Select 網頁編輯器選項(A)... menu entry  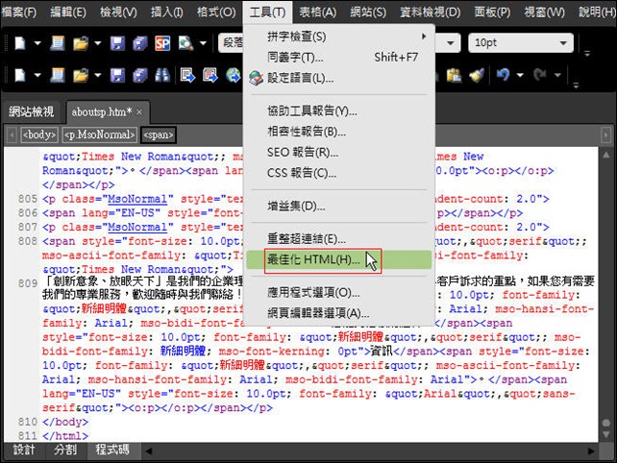point(339,313)
